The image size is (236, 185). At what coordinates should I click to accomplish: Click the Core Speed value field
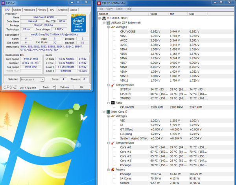pos(31,59)
